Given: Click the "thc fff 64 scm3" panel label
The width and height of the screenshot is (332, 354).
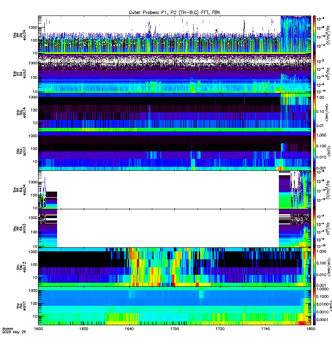Looking at the screenshot, I should click(19, 228).
